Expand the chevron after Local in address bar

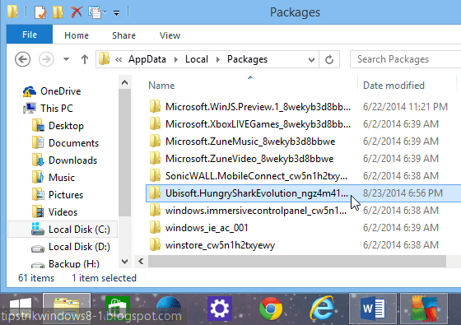tap(218, 59)
